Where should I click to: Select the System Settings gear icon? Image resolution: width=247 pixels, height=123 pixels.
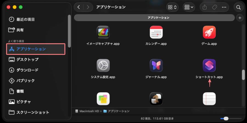[x=103, y=65]
